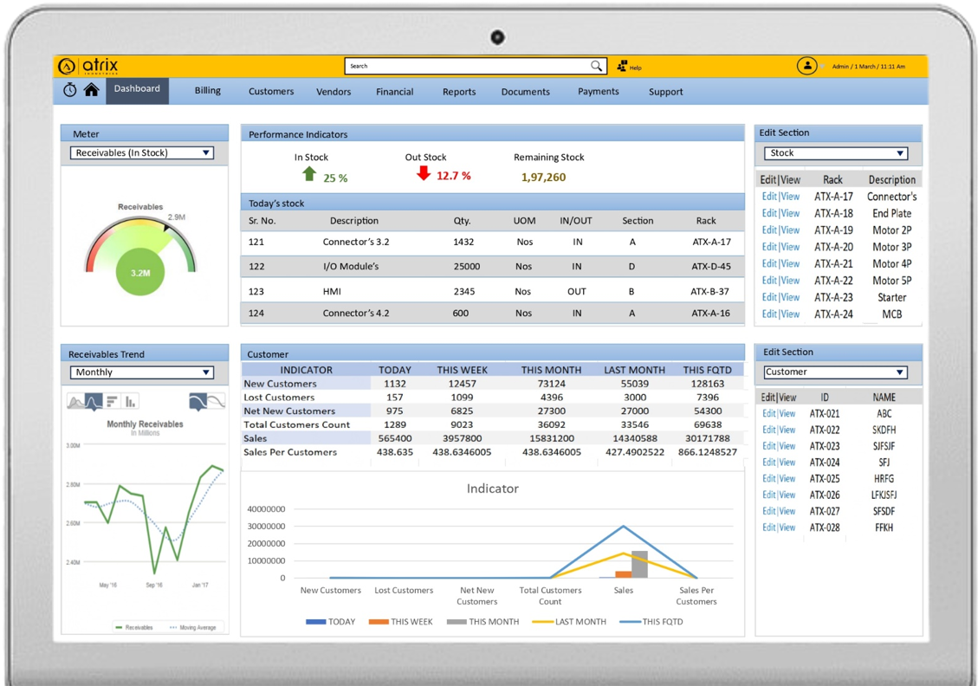Viewport: 978px width, 686px height.
Task: Go to the Billing menu
Action: pyautogui.click(x=208, y=90)
